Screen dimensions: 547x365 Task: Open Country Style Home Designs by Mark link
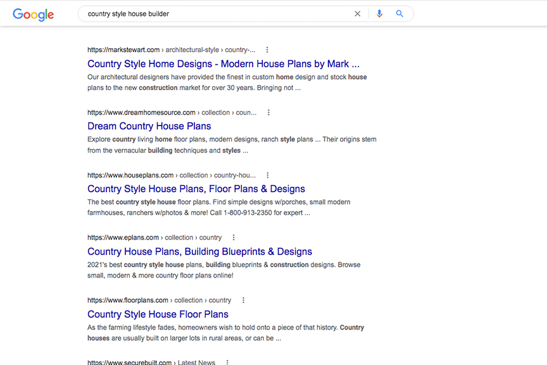point(223,64)
